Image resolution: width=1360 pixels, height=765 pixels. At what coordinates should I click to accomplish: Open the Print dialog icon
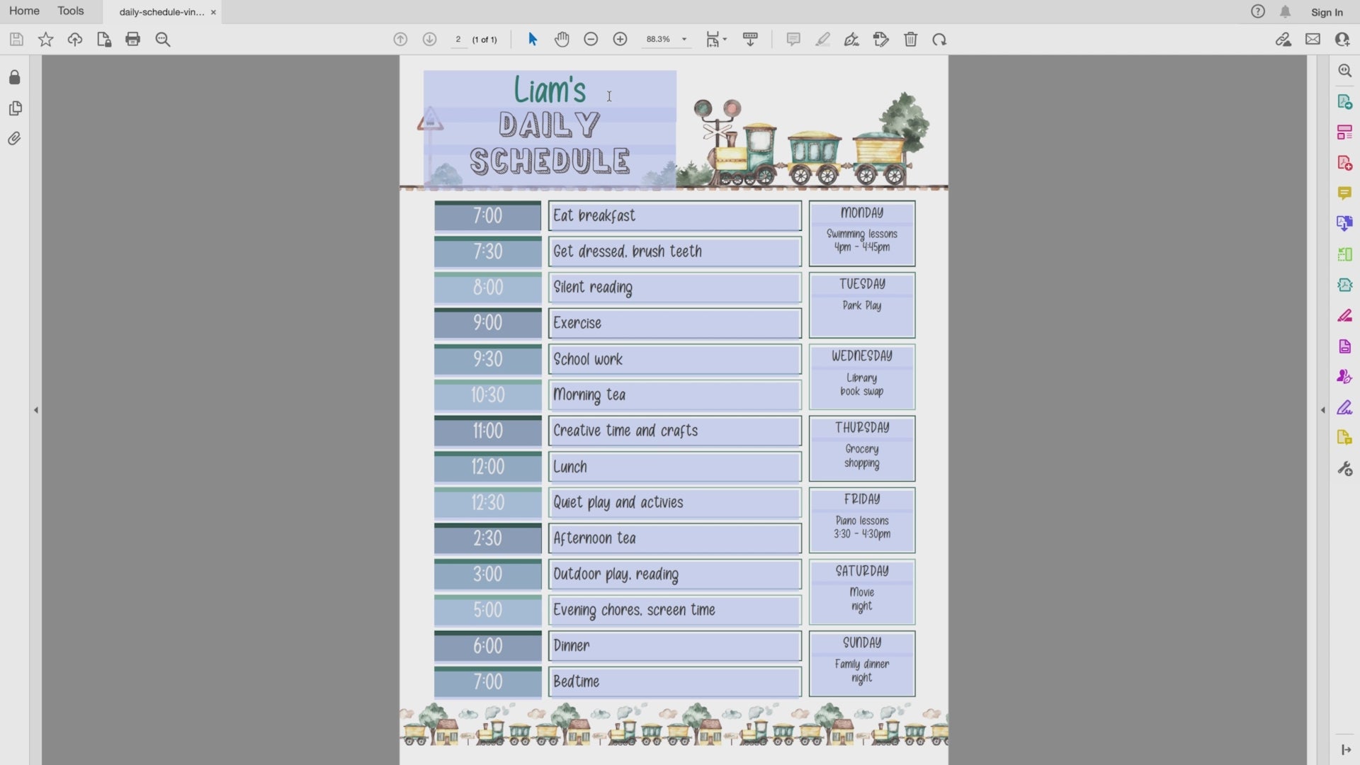(132, 40)
